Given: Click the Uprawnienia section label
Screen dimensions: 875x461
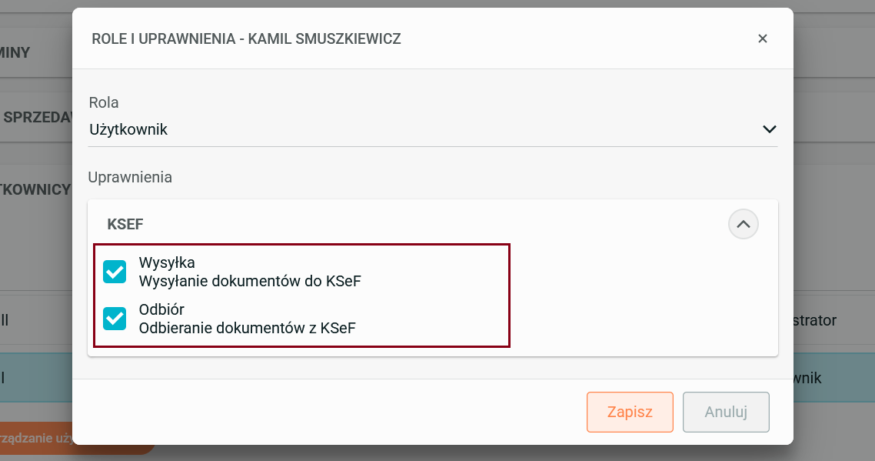Looking at the screenshot, I should tap(130, 177).
